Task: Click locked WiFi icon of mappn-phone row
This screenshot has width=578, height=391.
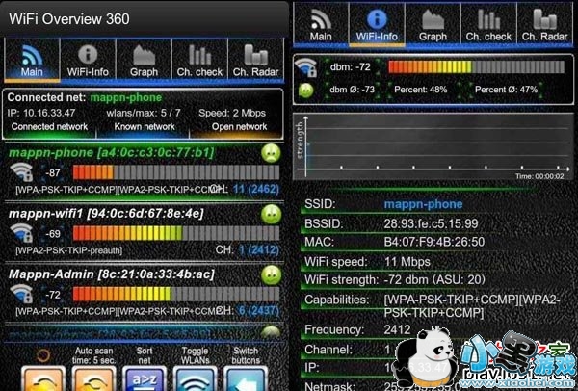Action: (x=21, y=172)
